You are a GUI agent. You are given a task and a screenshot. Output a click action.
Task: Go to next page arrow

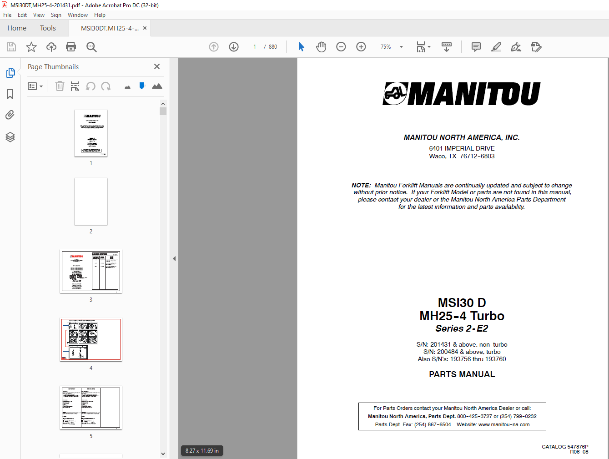coord(234,47)
